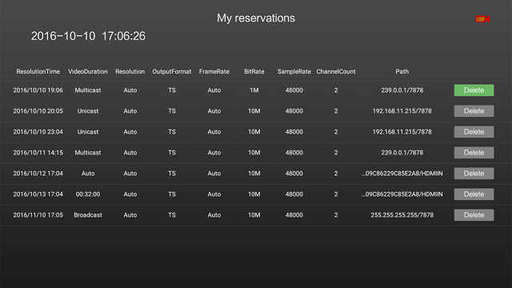Delete the 00:32:00 duration reservation
This screenshot has height=288, width=512.
pos(474,194)
